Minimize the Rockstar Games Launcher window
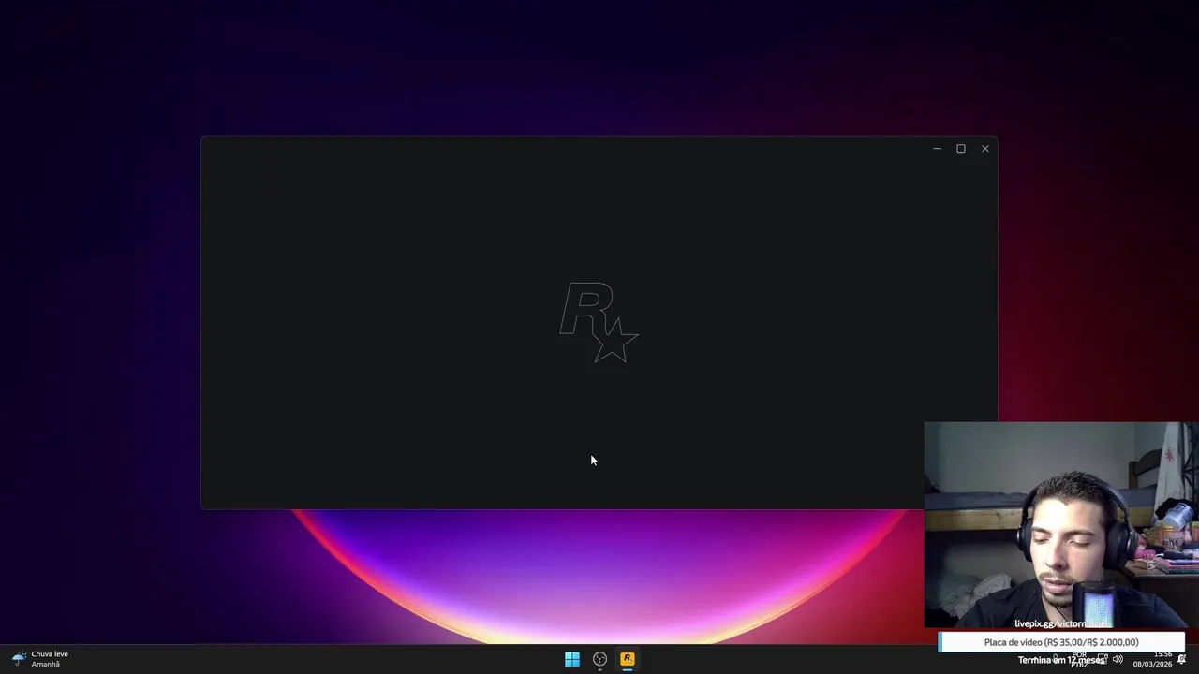The width and height of the screenshot is (1199, 674). coord(937,149)
